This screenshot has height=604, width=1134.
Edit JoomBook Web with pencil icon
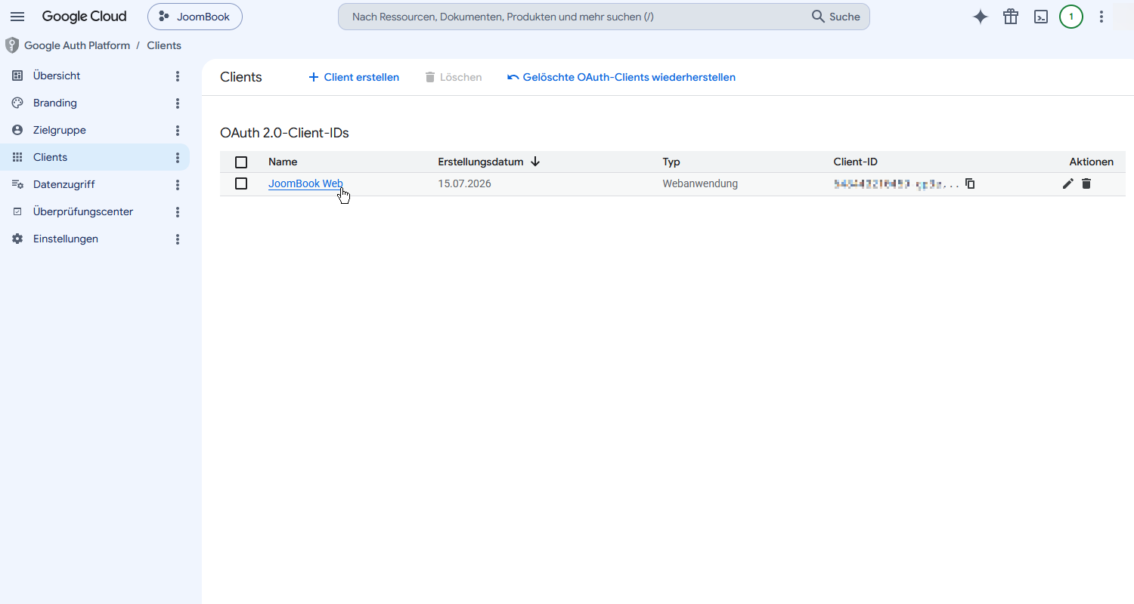1068,183
